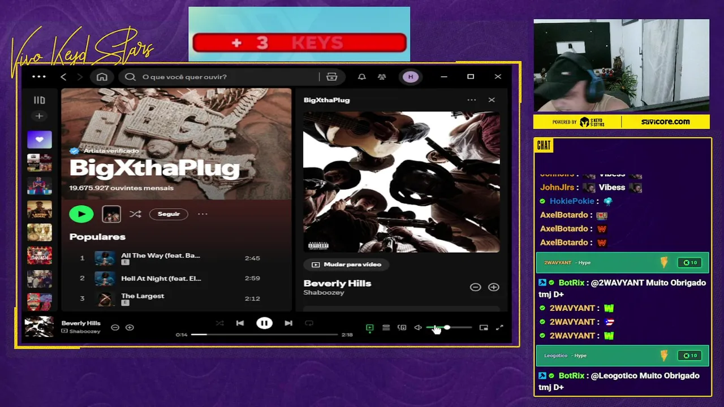Screen dimensions: 724x407
Task: Close the now-playing side panel
Action: tap(492, 100)
